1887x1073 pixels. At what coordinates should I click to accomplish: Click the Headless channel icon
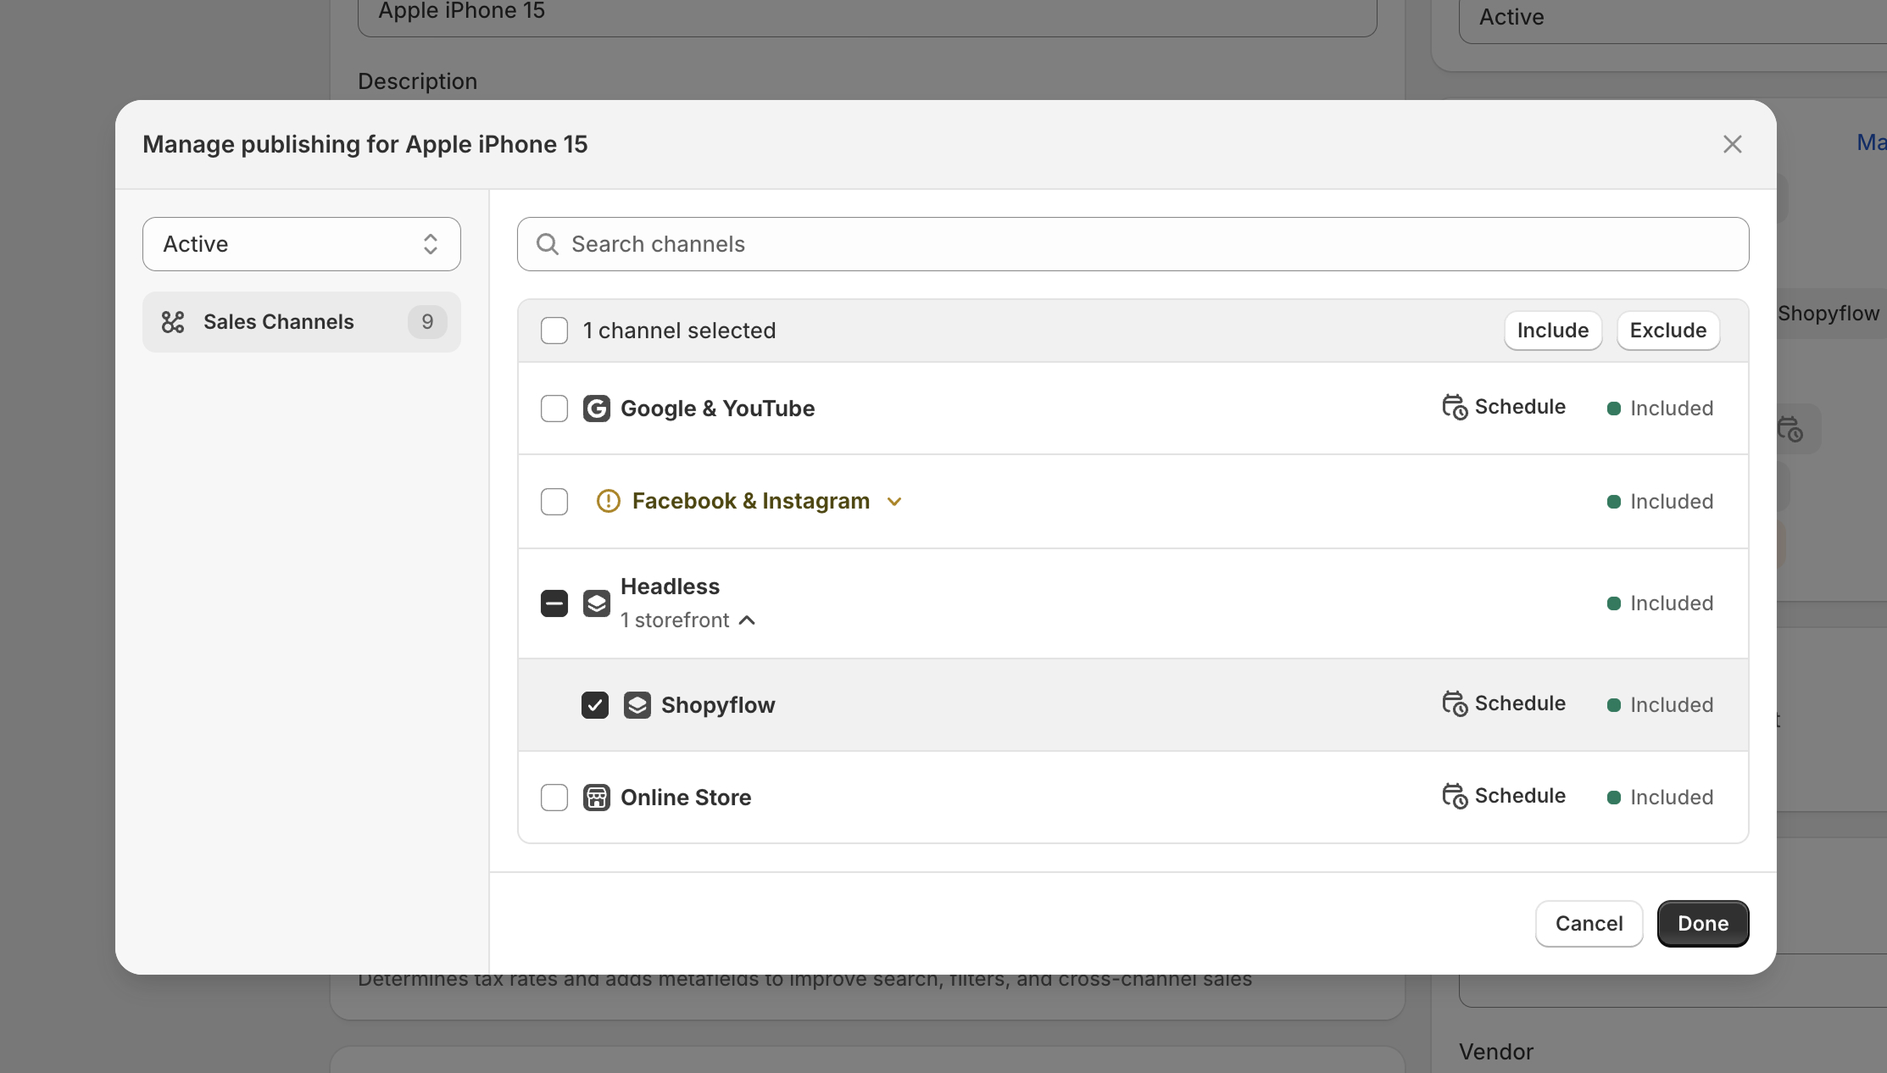click(x=596, y=603)
